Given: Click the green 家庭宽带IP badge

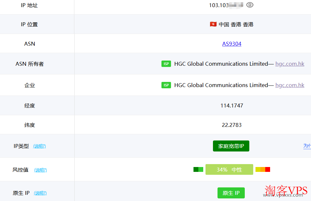Looking at the screenshot, I should pos(231,146).
